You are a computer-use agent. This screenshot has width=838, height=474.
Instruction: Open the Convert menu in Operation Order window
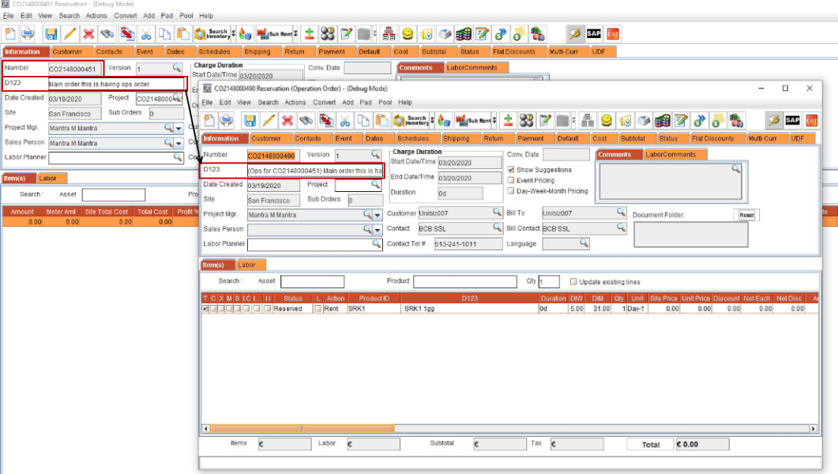pyautogui.click(x=324, y=103)
